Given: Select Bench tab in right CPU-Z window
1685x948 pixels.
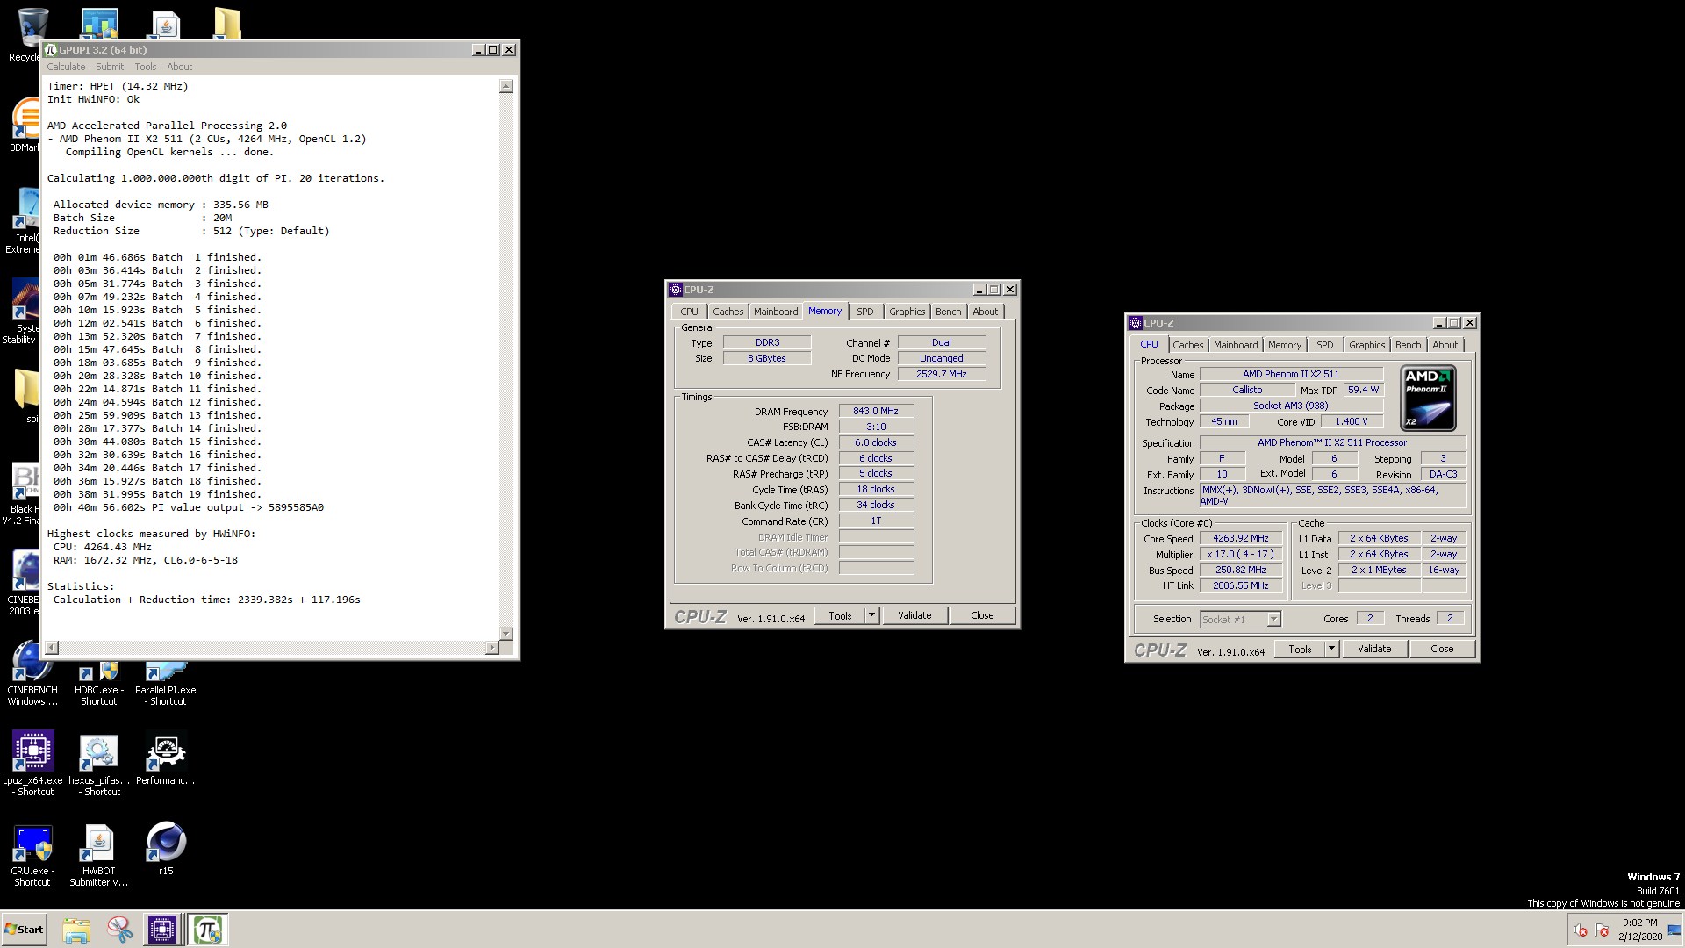Looking at the screenshot, I should [1408, 345].
